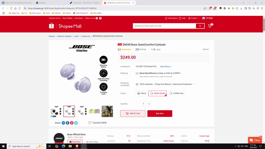Screen dimensions: 265x149
Task: Open Windows Start menu
Action: click(3, 146)
